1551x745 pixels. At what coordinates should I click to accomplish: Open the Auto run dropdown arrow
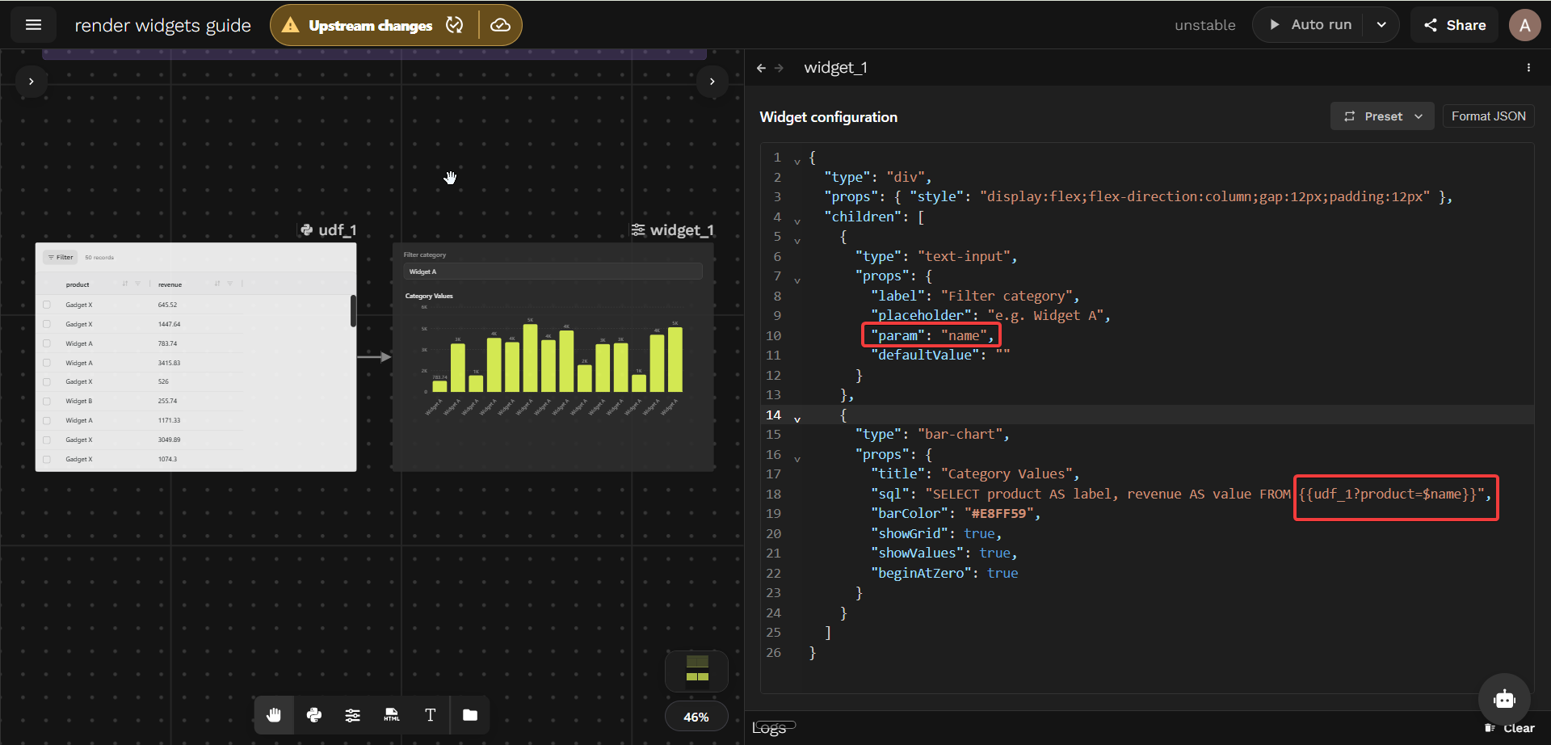(1381, 25)
